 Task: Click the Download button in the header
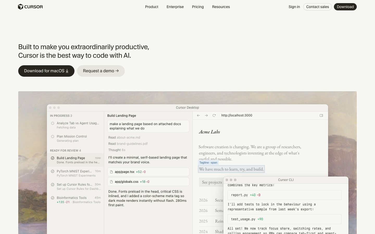[345, 7]
